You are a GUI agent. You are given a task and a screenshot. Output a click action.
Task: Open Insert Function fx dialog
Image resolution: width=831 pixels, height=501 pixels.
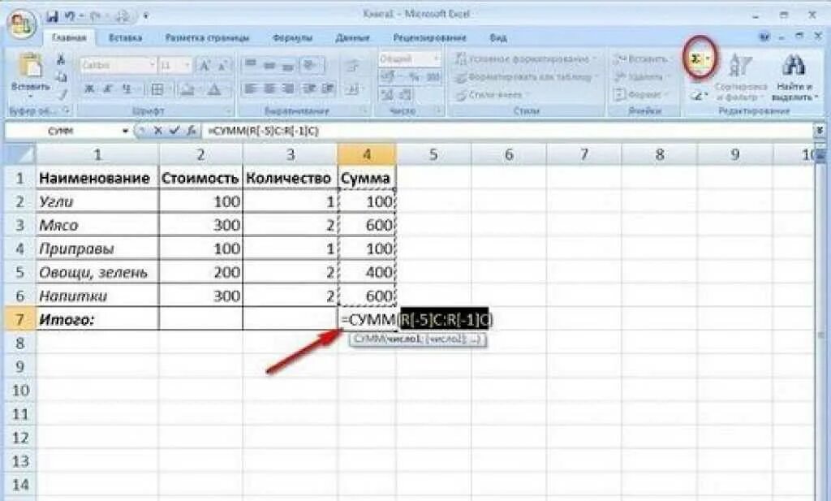click(192, 131)
